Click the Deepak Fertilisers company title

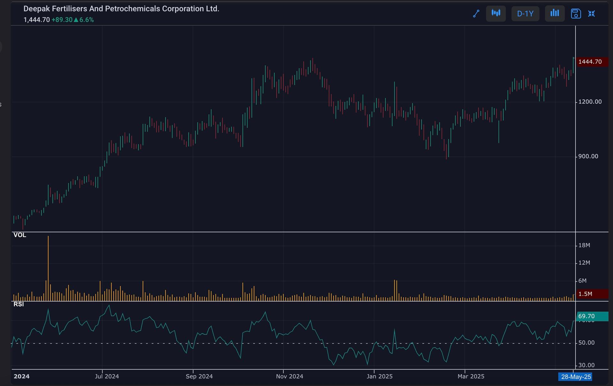coord(121,9)
